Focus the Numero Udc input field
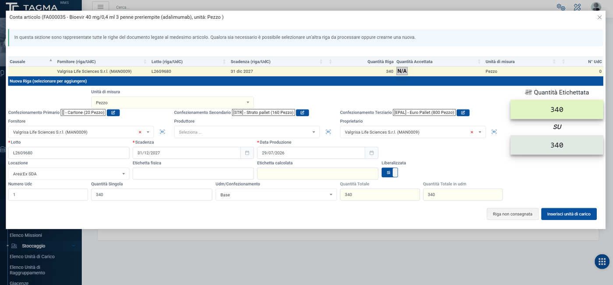This screenshot has height=285, width=613. pos(48,195)
